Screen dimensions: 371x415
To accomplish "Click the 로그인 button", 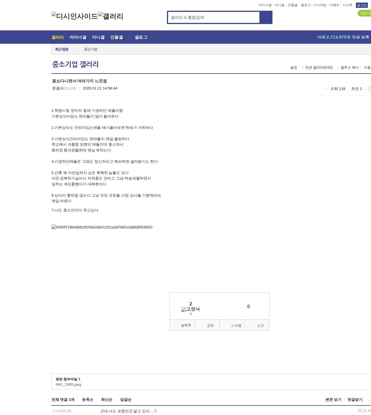I will [362, 5].
